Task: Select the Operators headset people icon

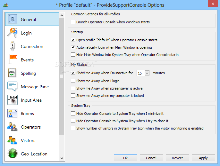Action: pos(12,127)
